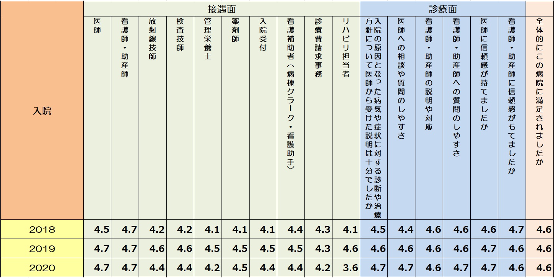Select the 2018 row label
Screen dimensions: 554x278
pos(42,229)
